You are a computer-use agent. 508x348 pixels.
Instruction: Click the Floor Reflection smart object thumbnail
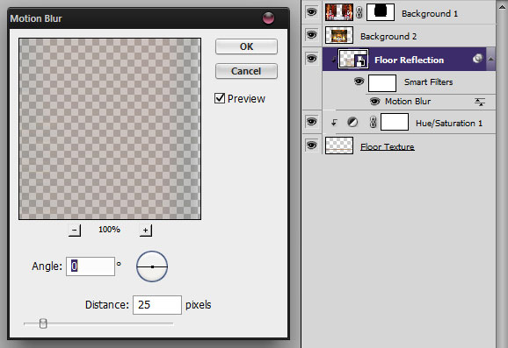353,59
